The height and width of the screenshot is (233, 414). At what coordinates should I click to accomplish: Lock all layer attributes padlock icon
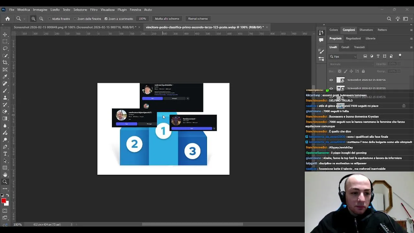click(x=363, y=71)
